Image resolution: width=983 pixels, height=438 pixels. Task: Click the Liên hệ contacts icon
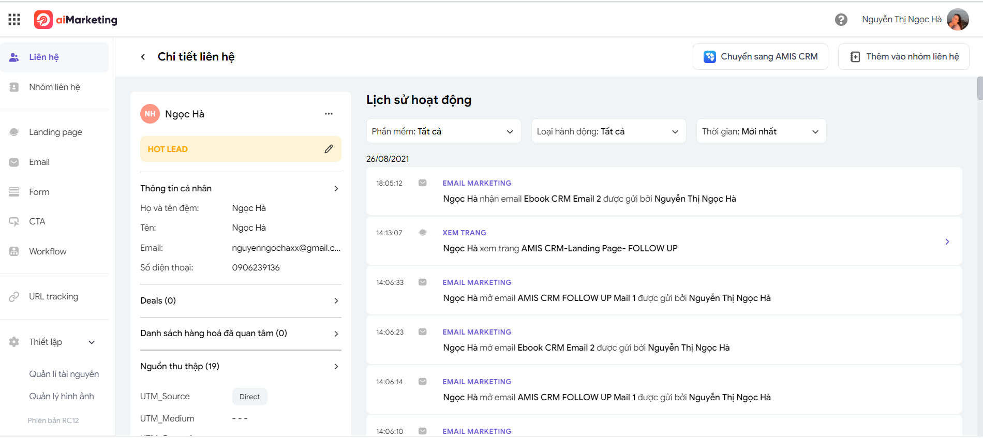14,57
